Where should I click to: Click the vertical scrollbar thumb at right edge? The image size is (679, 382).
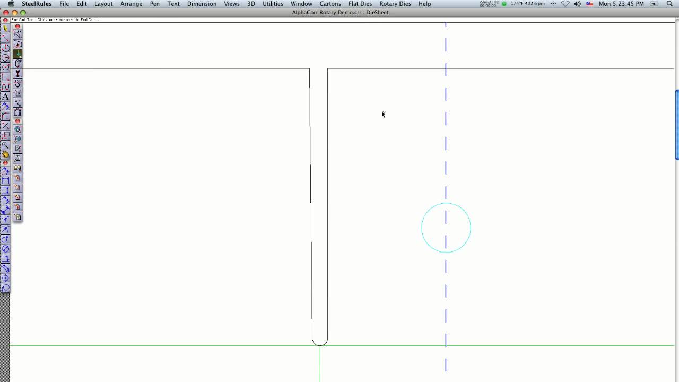pyautogui.click(x=677, y=125)
